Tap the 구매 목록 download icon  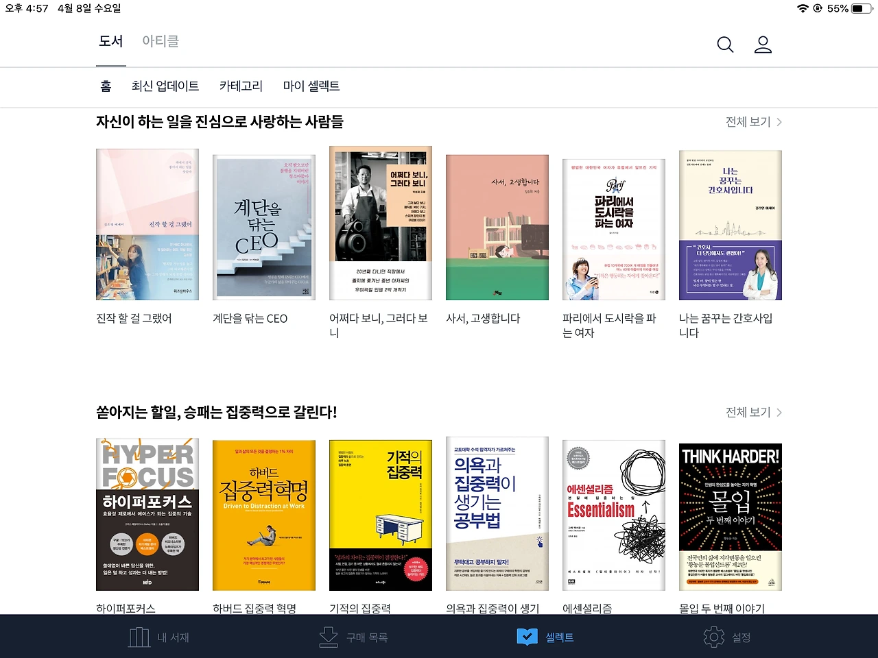pyautogui.click(x=329, y=637)
